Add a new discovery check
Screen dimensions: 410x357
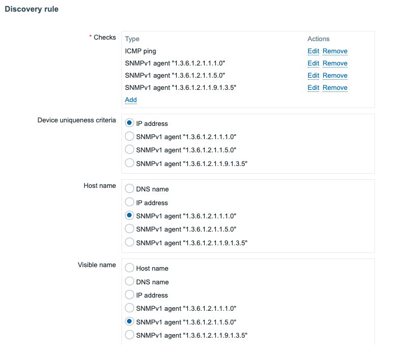point(131,100)
